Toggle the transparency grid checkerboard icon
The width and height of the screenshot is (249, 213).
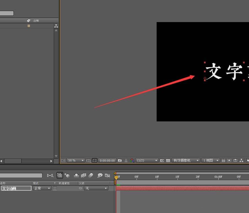click(168, 160)
